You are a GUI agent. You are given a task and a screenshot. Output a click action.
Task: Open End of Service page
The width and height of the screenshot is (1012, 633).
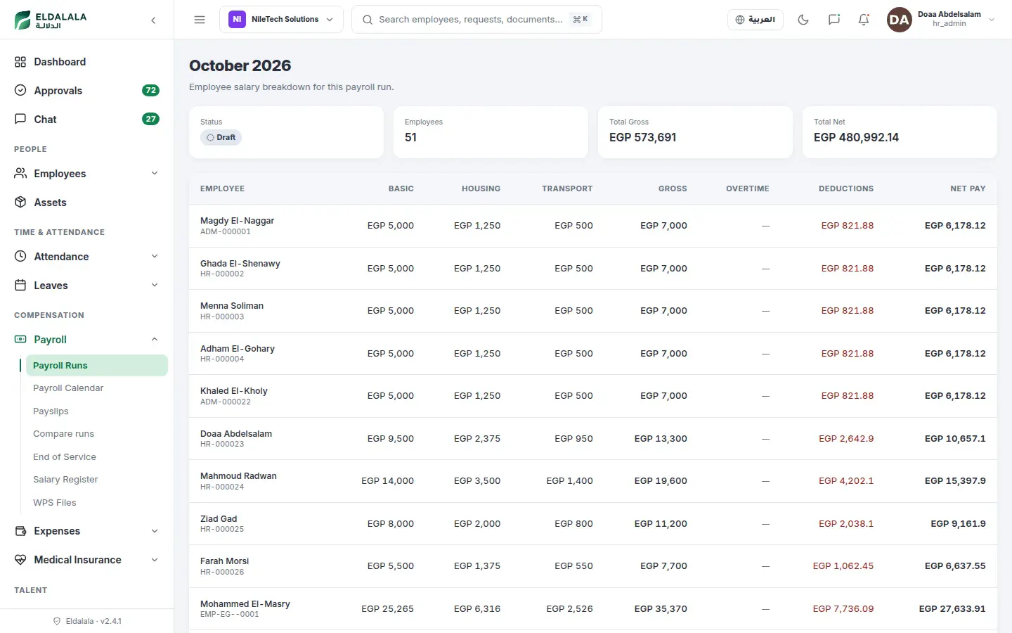click(x=97, y=457)
